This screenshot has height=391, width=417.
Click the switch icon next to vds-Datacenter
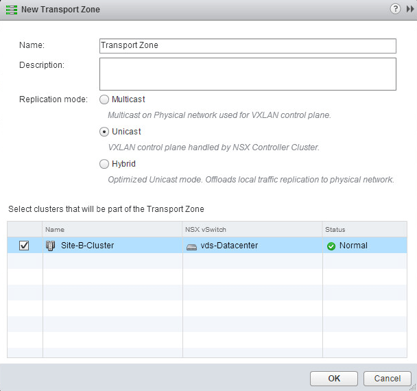pyautogui.click(x=191, y=246)
